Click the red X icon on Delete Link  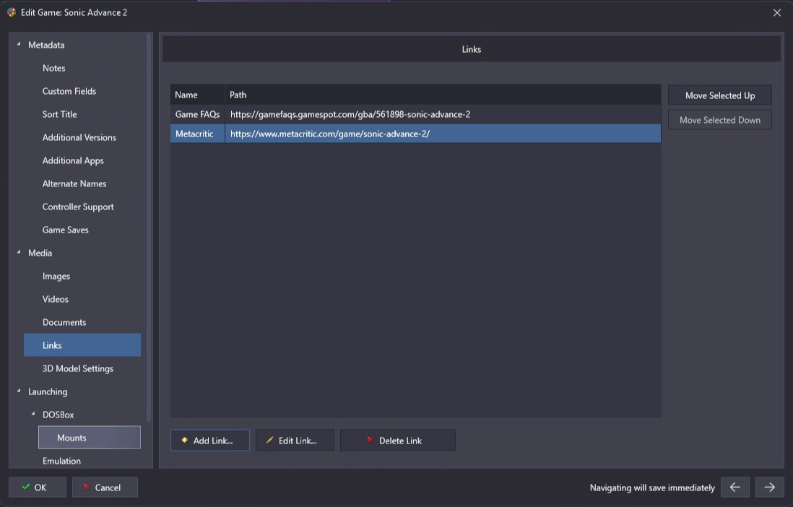tap(370, 441)
